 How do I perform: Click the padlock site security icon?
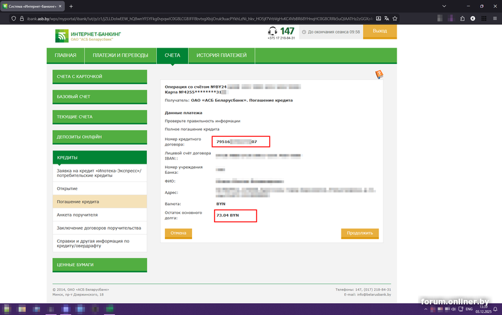[x=22, y=19]
